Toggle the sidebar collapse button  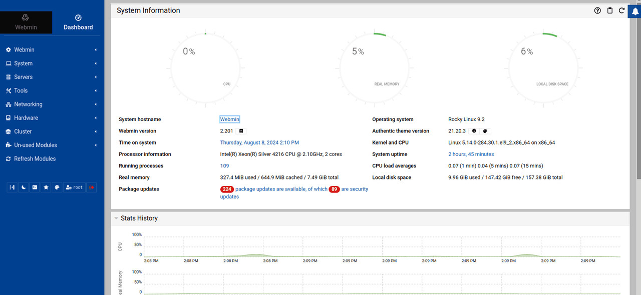point(12,187)
